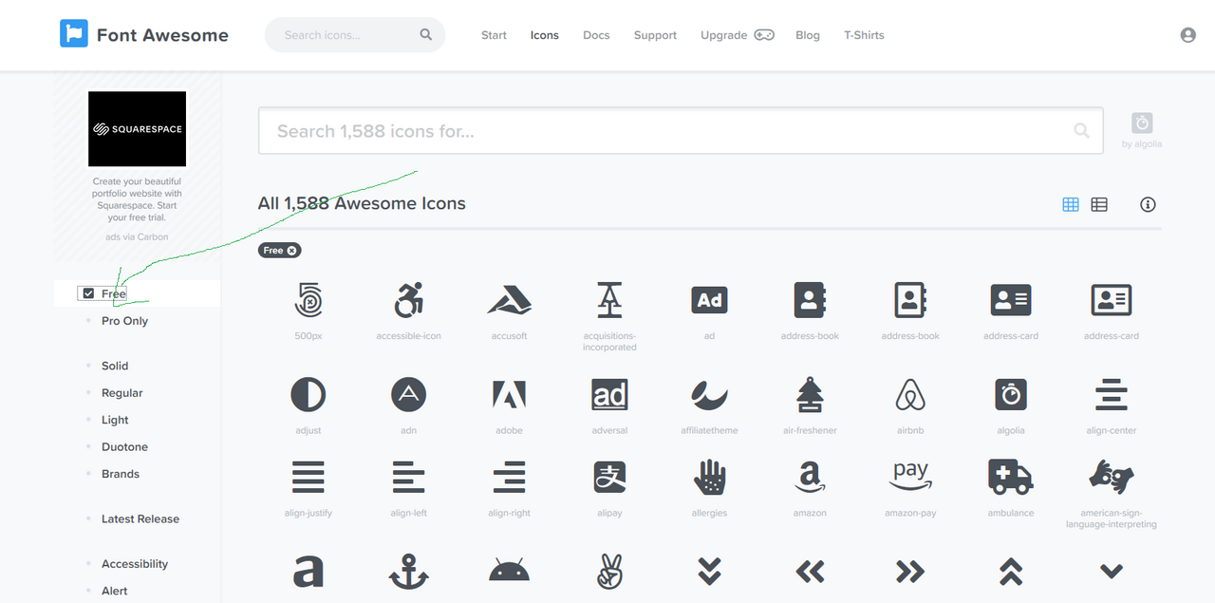The height and width of the screenshot is (603, 1215).
Task: Select the allergies hand icon
Action: (x=709, y=477)
